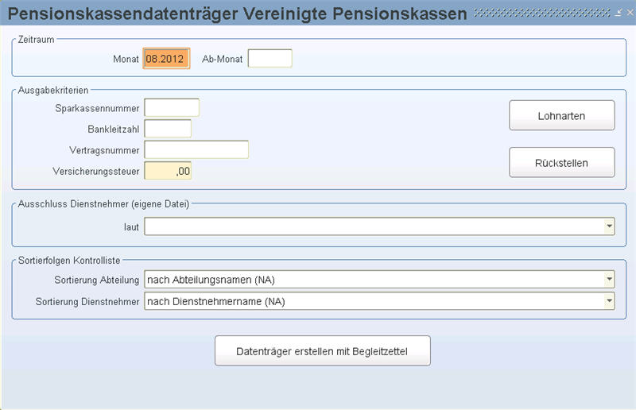Click the window title text
The image size is (636, 410).
[237, 14]
